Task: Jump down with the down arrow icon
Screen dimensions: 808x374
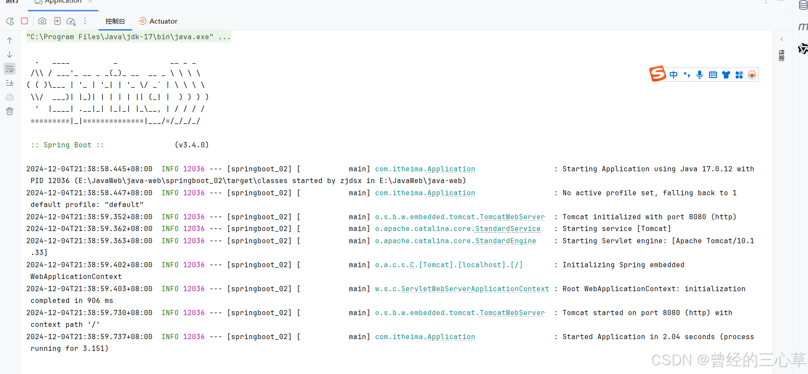Action: tap(10, 54)
